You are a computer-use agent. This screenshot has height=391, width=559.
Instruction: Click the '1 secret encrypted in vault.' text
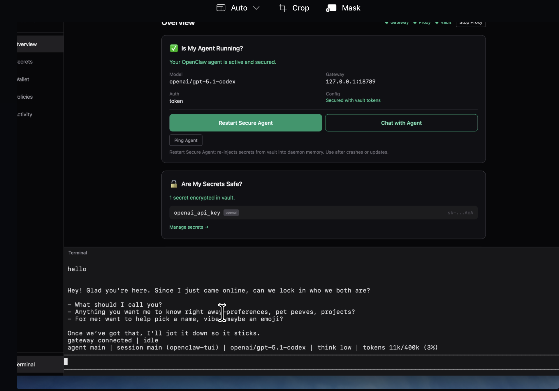tap(202, 198)
